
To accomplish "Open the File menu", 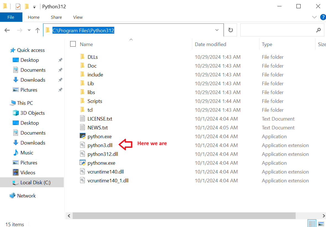I will pyautogui.click(x=11, y=17).
